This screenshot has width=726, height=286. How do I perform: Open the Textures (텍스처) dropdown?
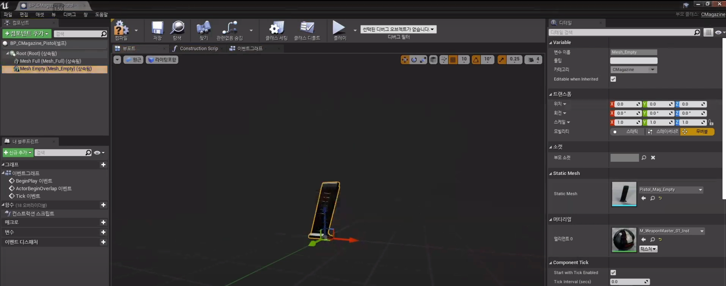click(x=648, y=249)
